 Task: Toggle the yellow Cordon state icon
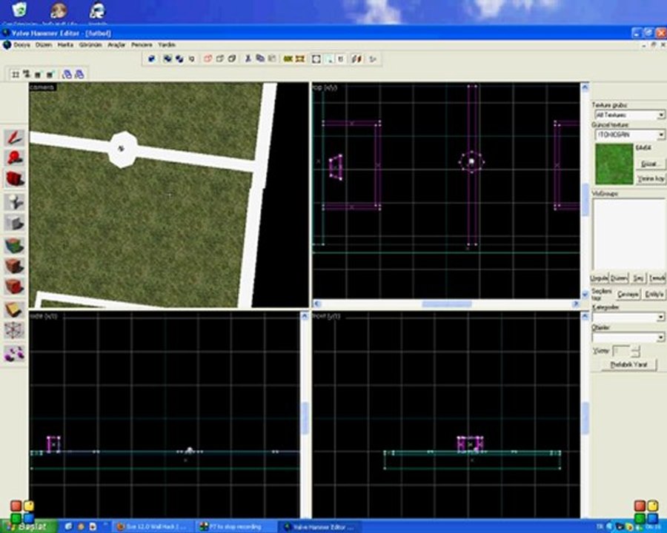pos(288,59)
